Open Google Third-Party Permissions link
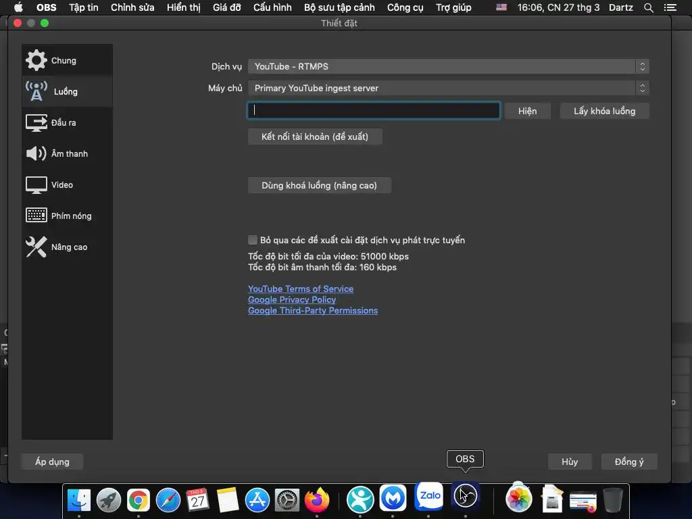Viewport: 692px width, 519px height. point(313,310)
